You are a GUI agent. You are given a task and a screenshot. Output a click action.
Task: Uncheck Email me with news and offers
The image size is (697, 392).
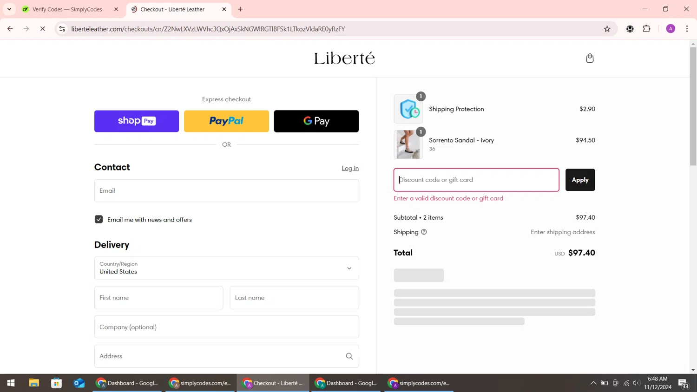coord(99,220)
